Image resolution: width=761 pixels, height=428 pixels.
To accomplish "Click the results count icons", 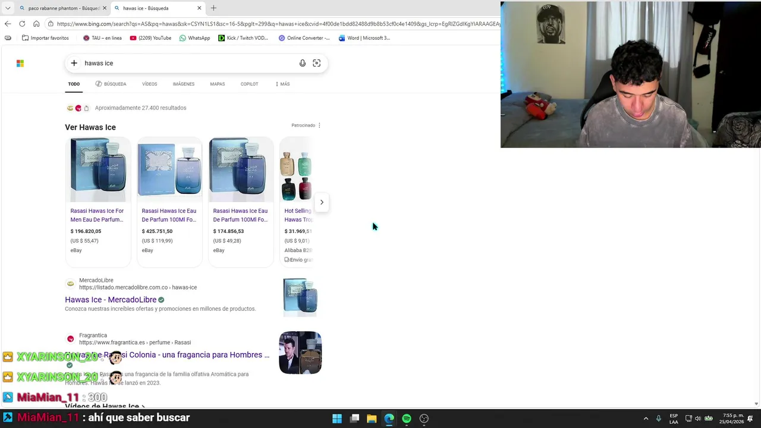I will pos(78,108).
